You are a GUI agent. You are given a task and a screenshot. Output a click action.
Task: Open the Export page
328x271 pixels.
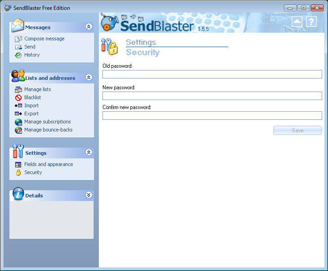31,114
